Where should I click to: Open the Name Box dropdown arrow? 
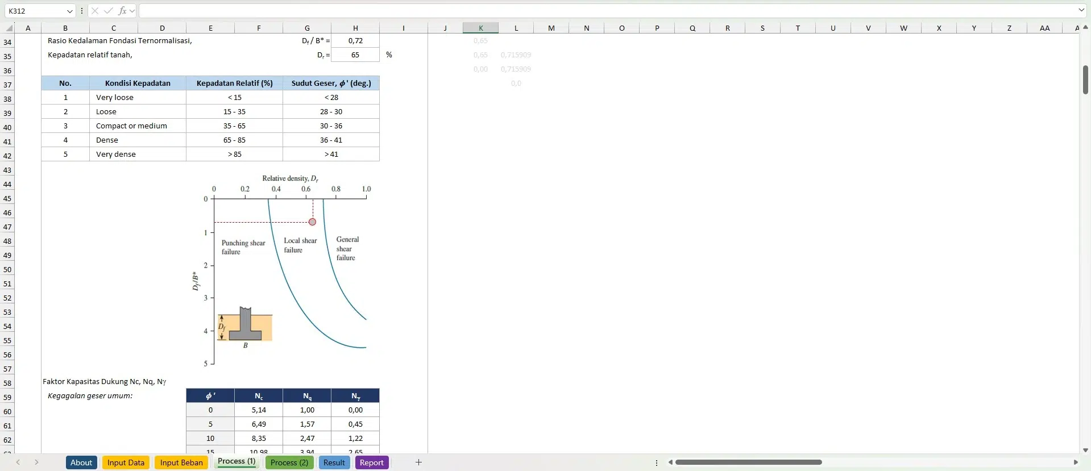[69, 11]
